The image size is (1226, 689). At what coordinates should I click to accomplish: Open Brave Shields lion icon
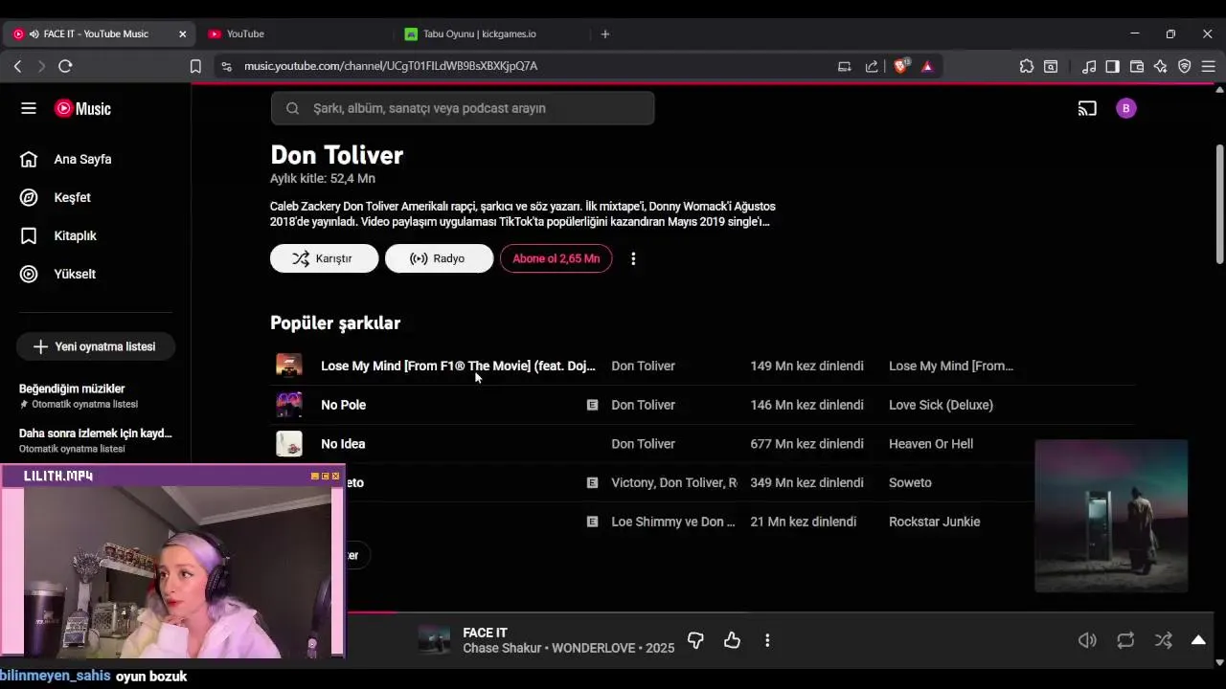(900, 66)
